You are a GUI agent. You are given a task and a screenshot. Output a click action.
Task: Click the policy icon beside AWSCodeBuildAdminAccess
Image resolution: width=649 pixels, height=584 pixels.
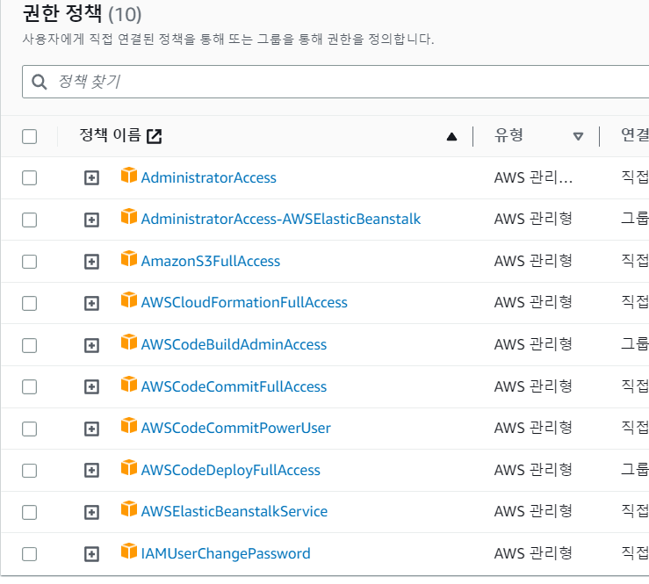pyautogui.click(x=129, y=342)
